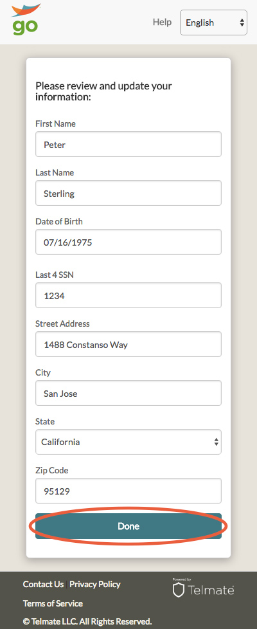This screenshot has height=629, width=257.
Task: Click into the Last 4 SSN field
Action: pyautogui.click(x=128, y=295)
